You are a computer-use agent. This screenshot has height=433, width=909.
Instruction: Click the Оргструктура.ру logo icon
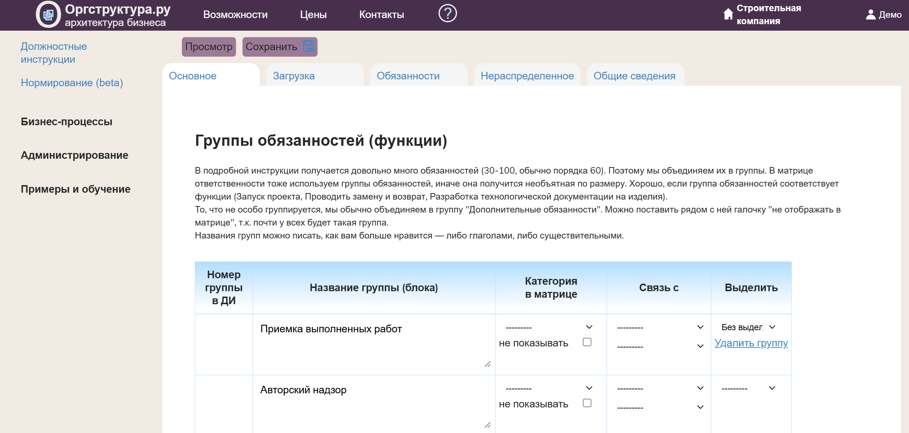tap(48, 14)
